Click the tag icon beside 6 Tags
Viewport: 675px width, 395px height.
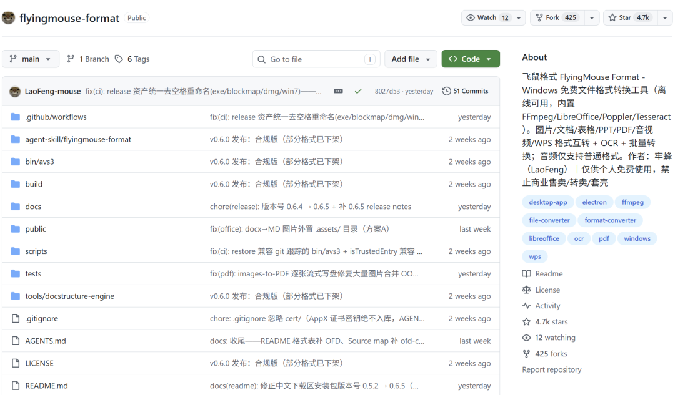[119, 59]
